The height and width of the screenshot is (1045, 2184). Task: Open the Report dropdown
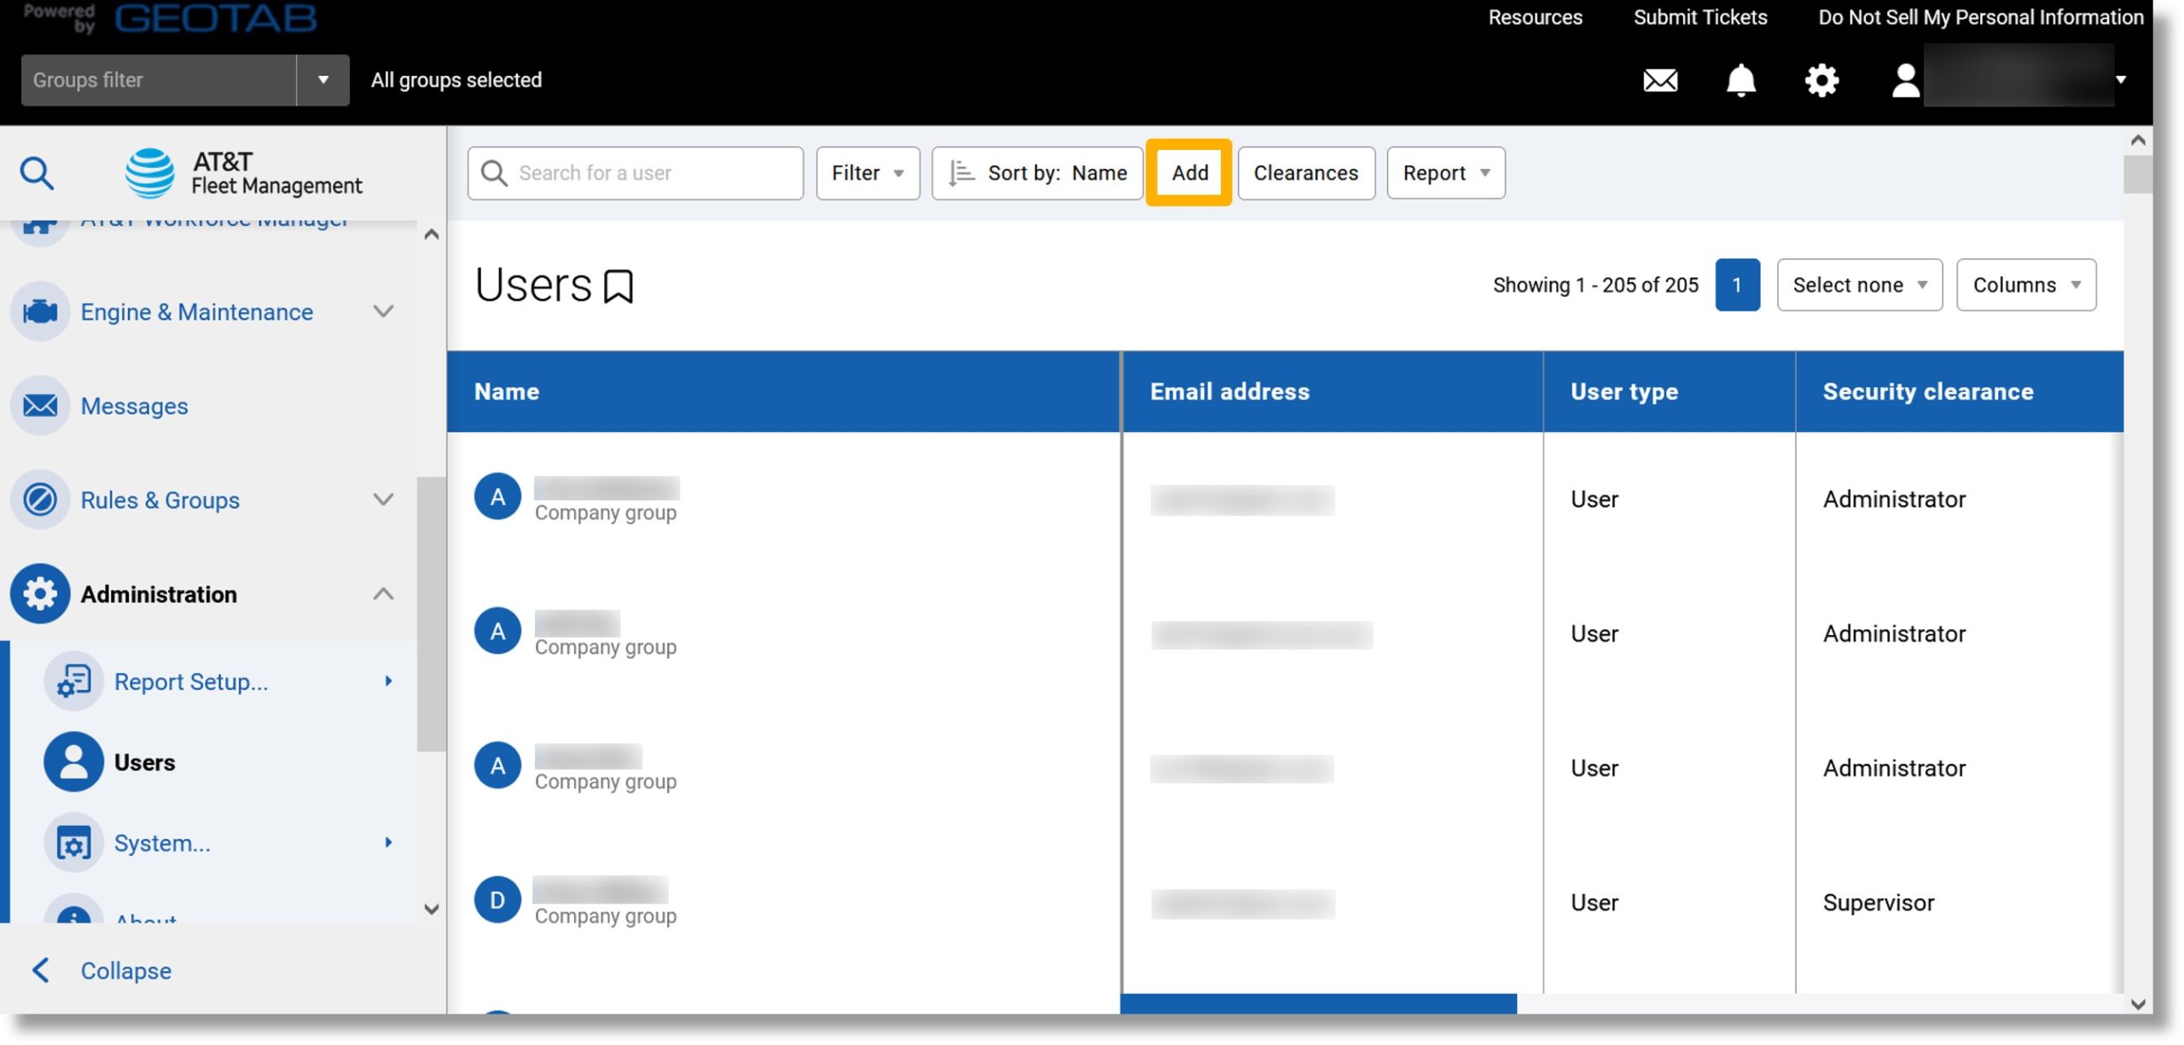pyautogui.click(x=1446, y=173)
